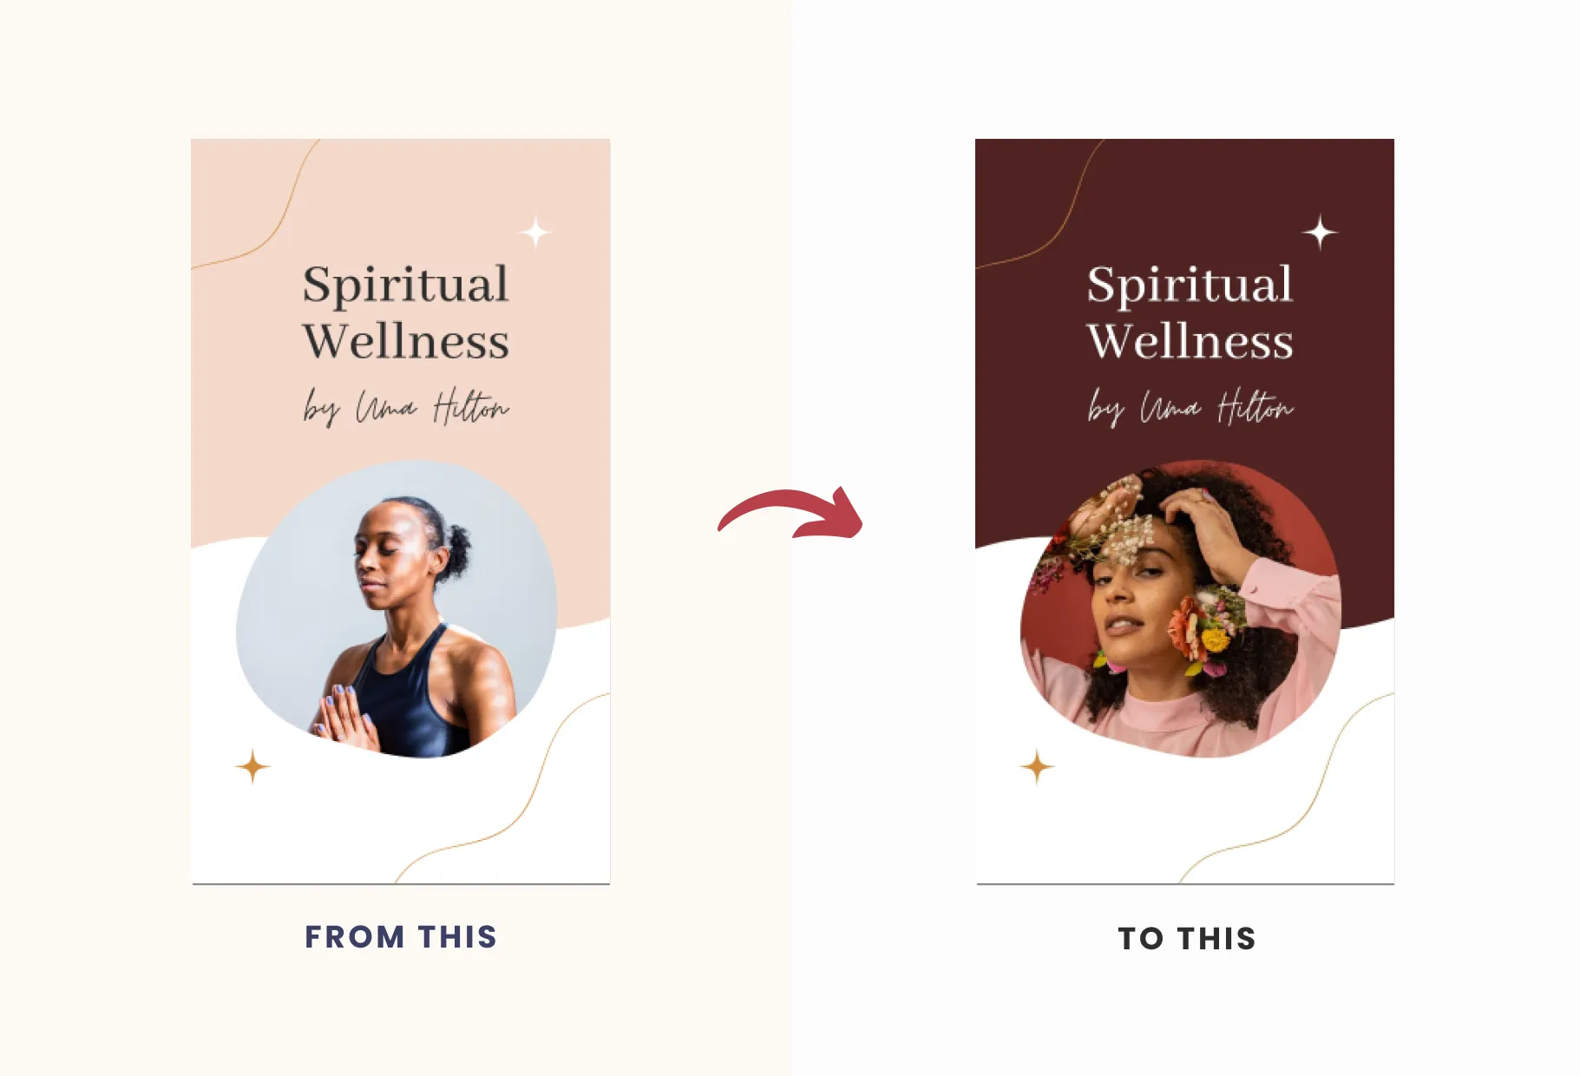1580x1076 pixels.
Task: Click the white sparkle on pink design
Action: click(536, 233)
